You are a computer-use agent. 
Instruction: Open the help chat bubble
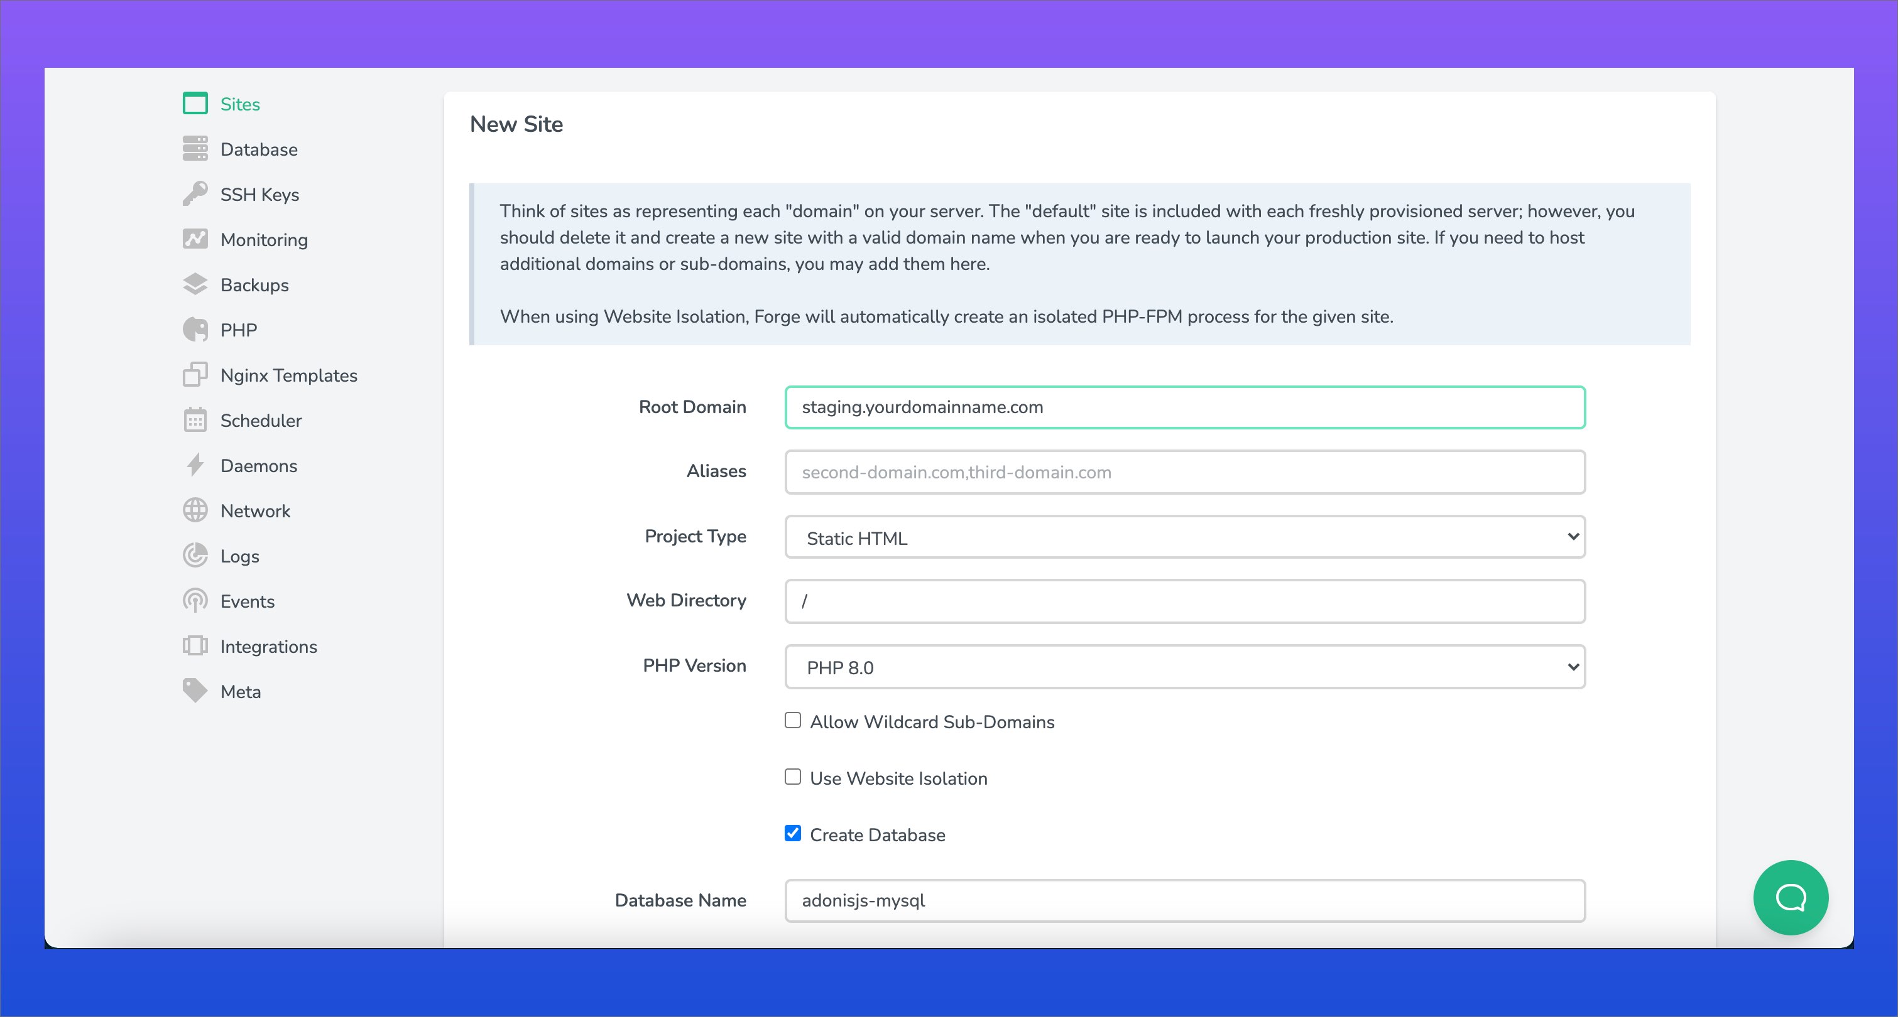1791,898
